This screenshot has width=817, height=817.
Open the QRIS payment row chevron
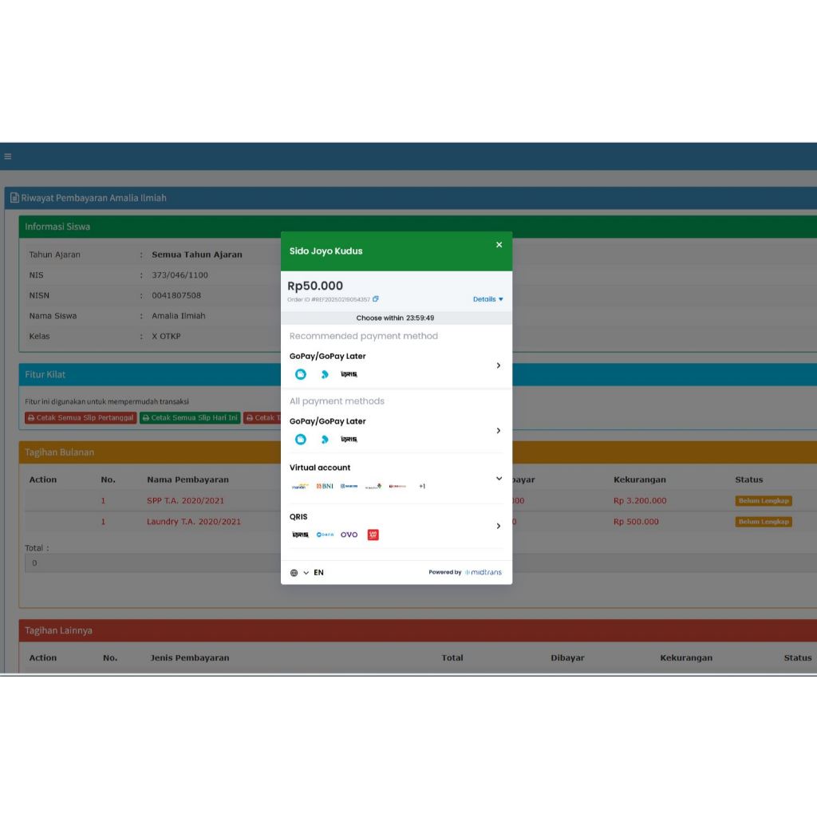point(499,526)
